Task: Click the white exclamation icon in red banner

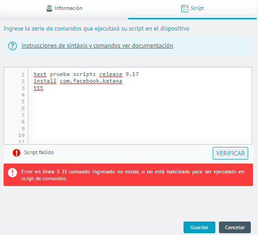Action: coord(13,173)
